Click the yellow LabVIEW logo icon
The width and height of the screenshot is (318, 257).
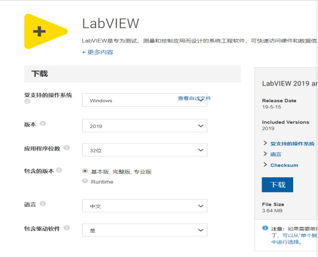click(46, 32)
